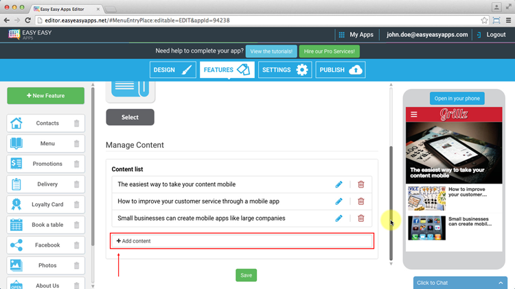Edit 'Small businesses can create mobile apps' entry

339,218
